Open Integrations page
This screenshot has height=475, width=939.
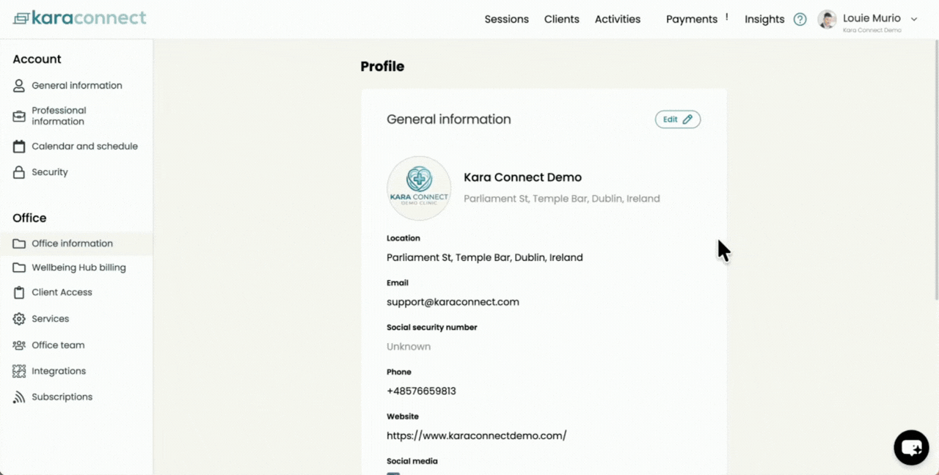76,371
